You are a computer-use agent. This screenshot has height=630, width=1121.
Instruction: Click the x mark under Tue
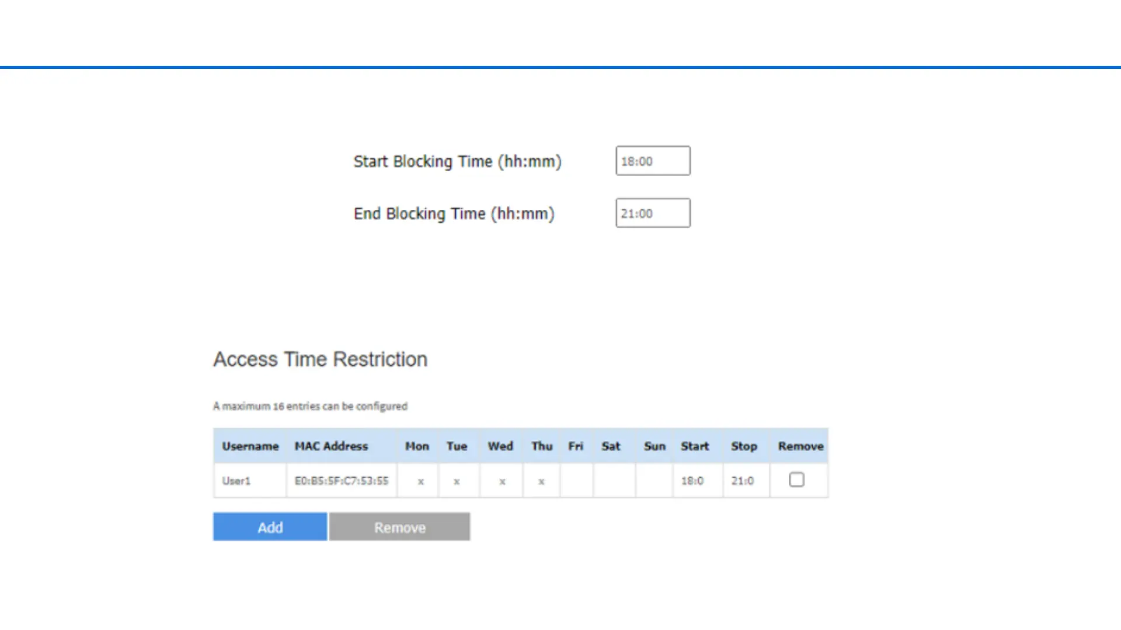457,481
